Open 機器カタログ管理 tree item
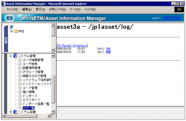This screenshot has width=186, height=121. point(34,76)
